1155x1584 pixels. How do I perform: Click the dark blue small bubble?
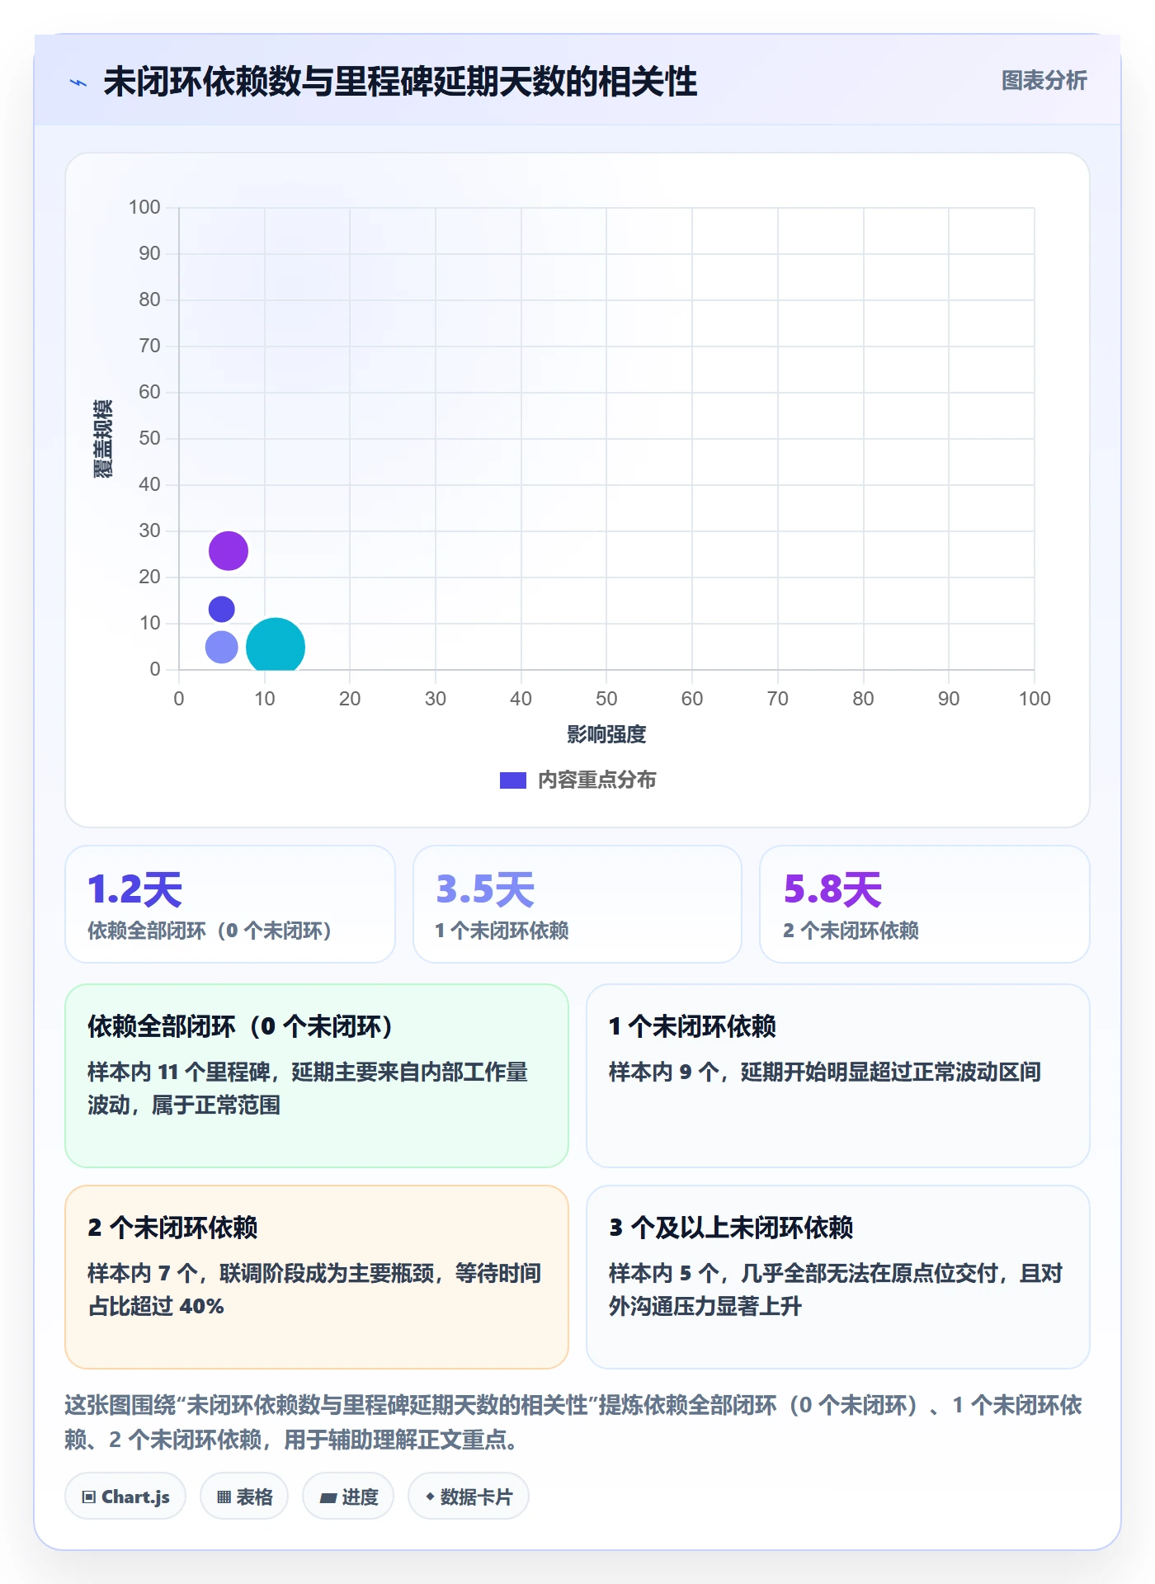[x=221, y=610]
